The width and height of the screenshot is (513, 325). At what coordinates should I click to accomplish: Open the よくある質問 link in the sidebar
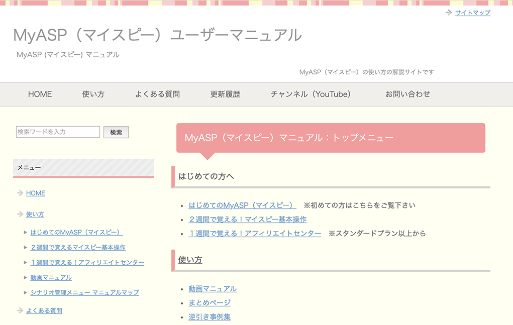pos(44,310)
